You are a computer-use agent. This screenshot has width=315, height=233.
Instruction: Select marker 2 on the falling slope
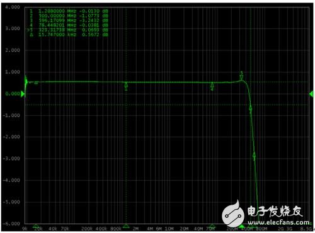[x=250, y=108]
